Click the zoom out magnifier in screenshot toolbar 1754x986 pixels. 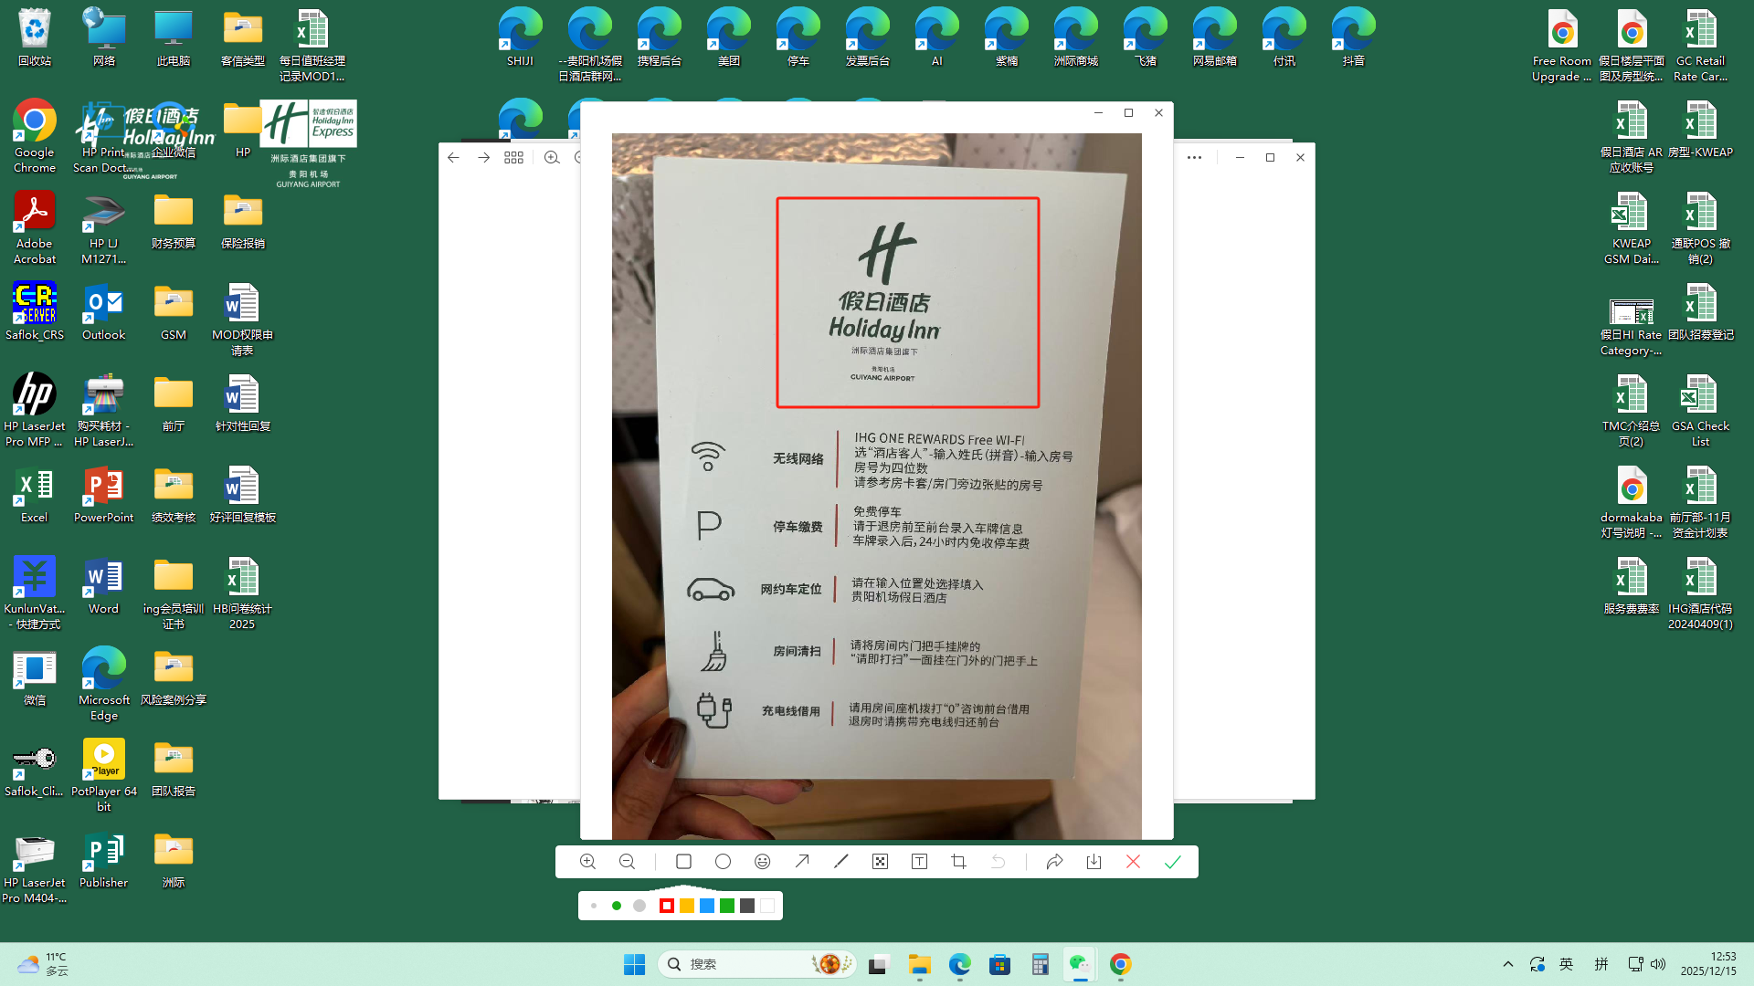tap(627, 862)
